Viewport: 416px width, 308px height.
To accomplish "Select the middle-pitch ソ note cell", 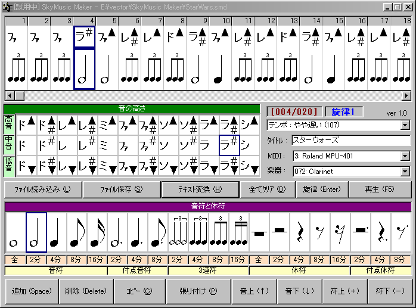I will (x=169, y=145).
